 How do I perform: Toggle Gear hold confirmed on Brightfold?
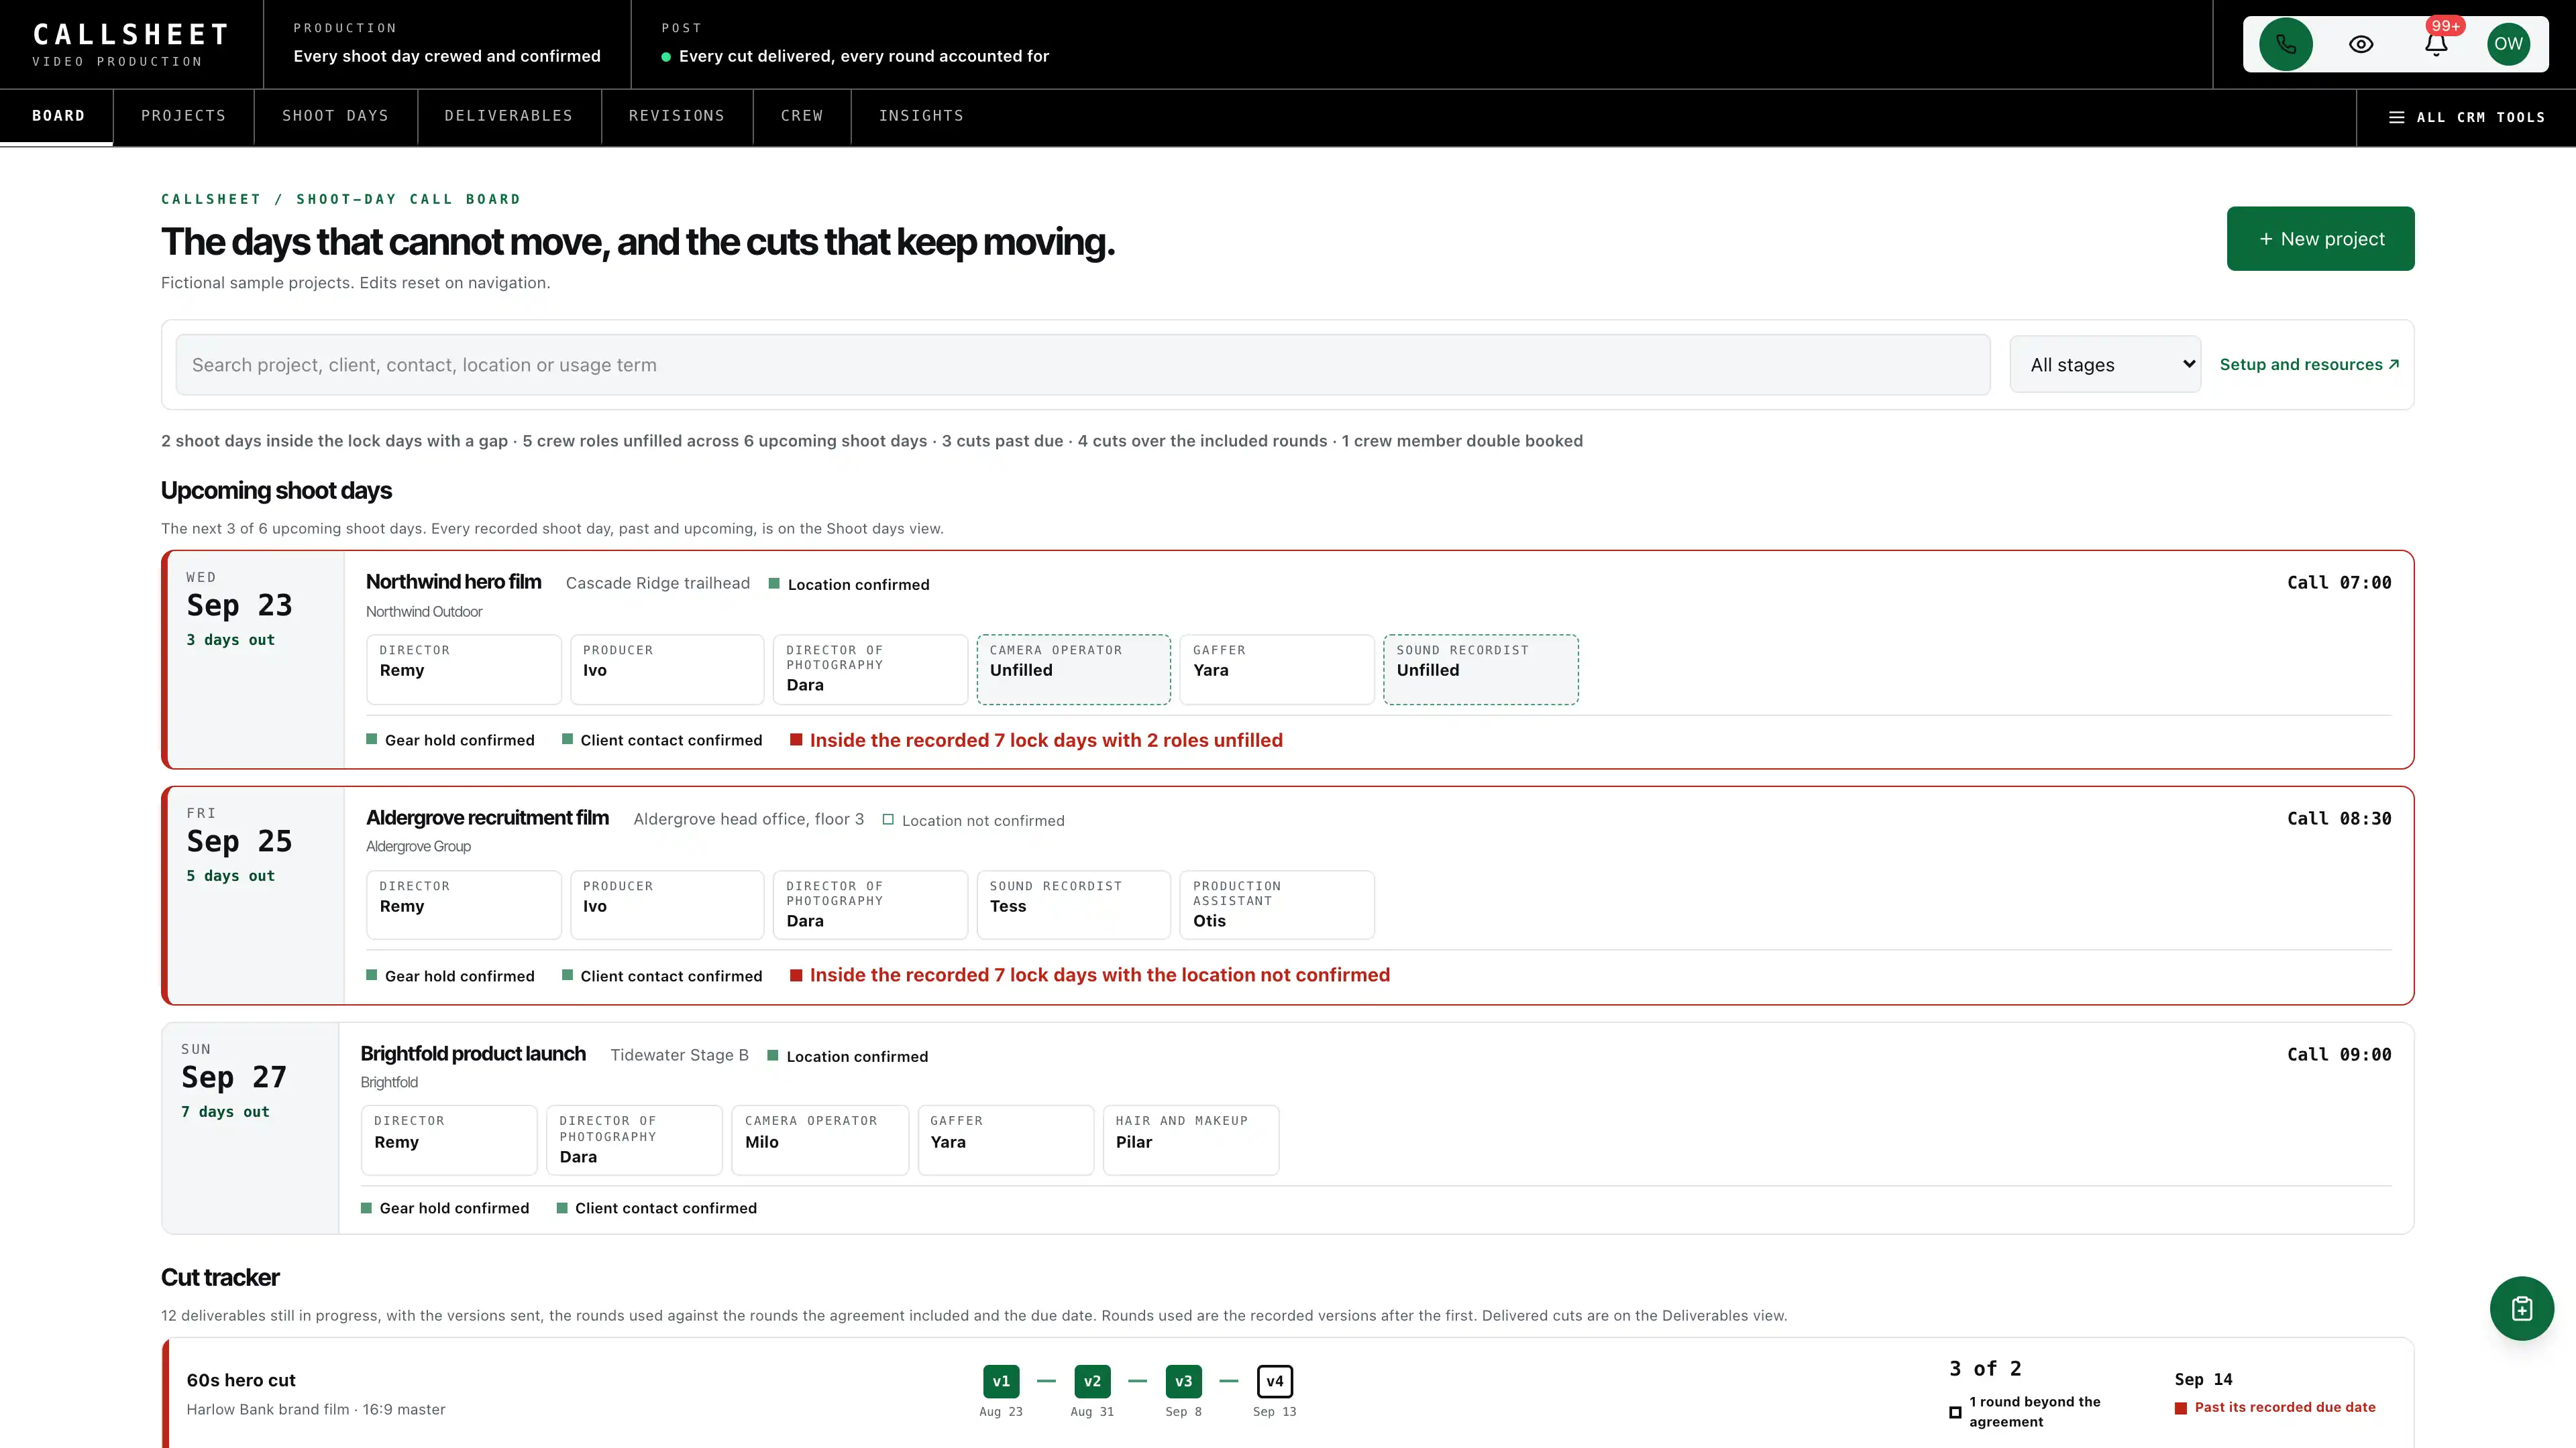pyautogui.click(x=445, y=1208)
